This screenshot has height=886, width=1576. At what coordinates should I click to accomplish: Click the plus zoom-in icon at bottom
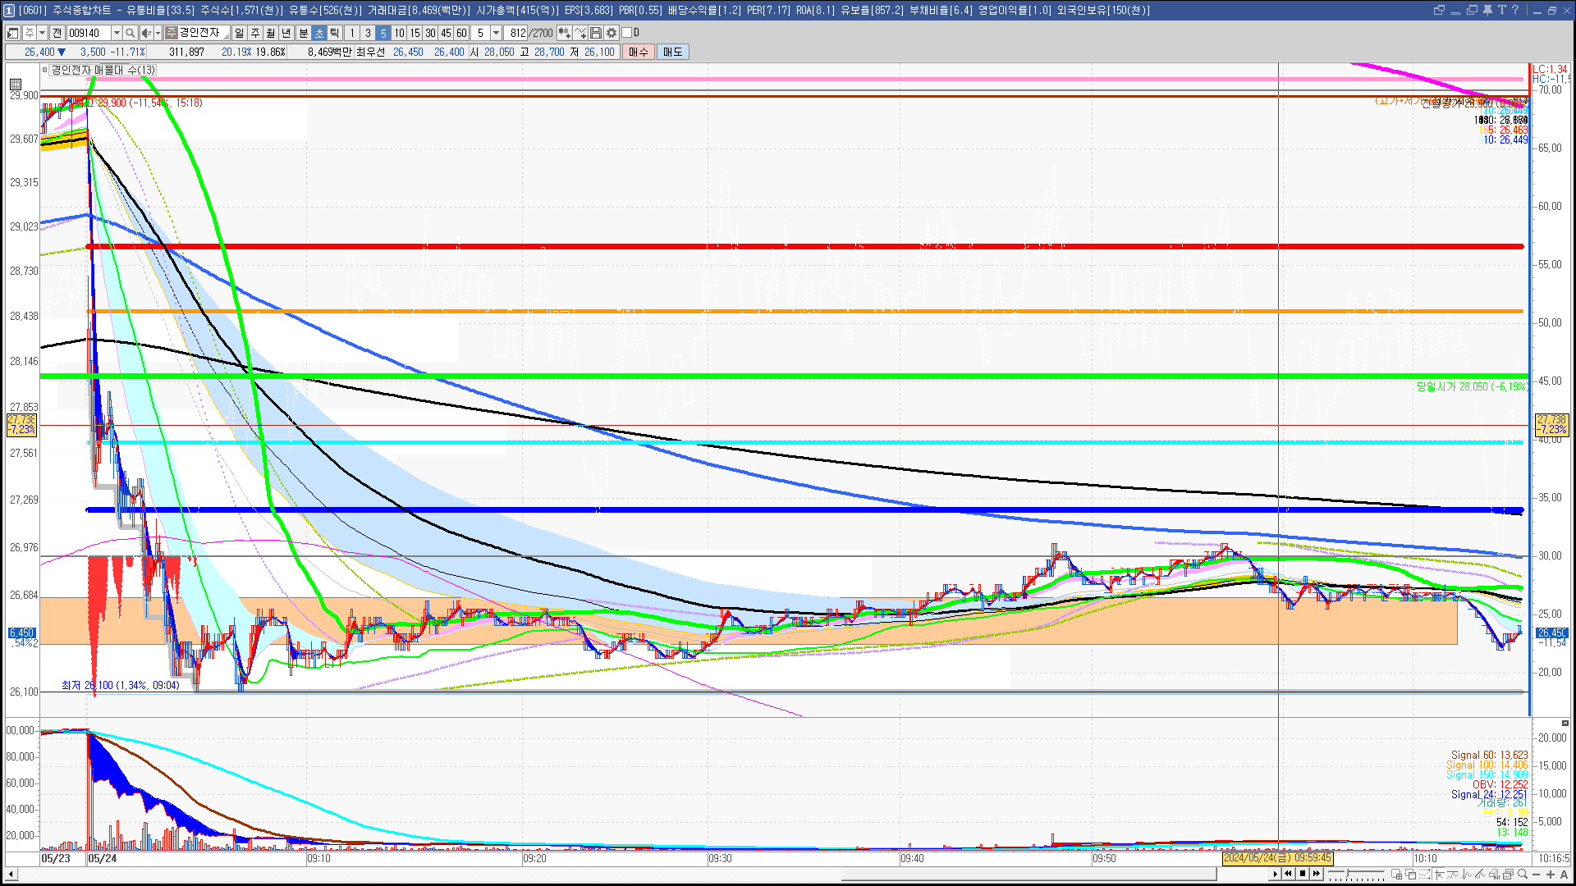[1550, 875]
